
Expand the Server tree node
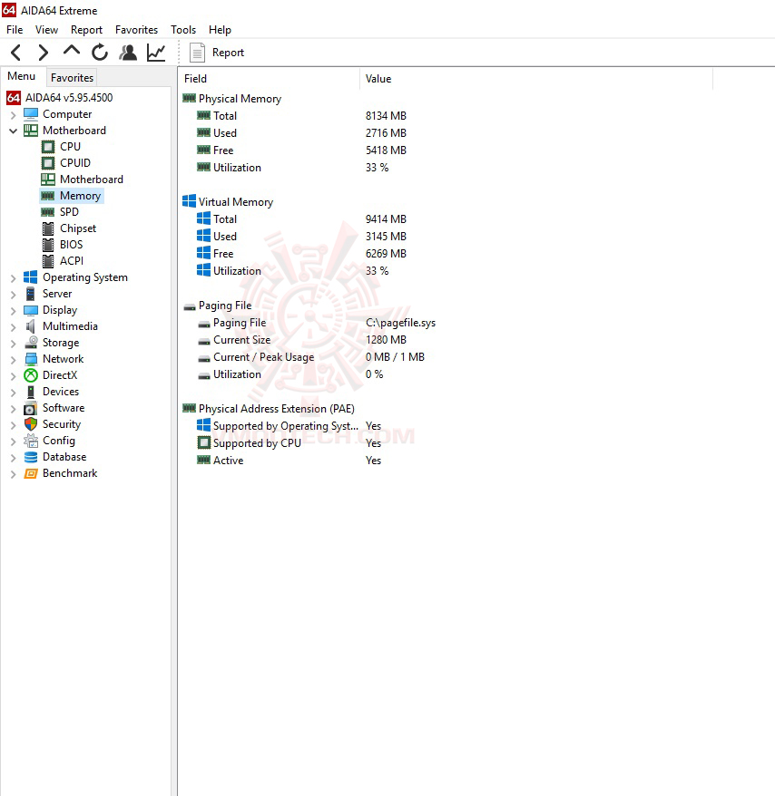(14, 295)
